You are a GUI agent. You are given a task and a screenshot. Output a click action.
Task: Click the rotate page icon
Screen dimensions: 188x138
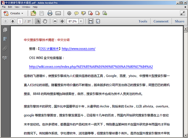[x=98, y=13]
